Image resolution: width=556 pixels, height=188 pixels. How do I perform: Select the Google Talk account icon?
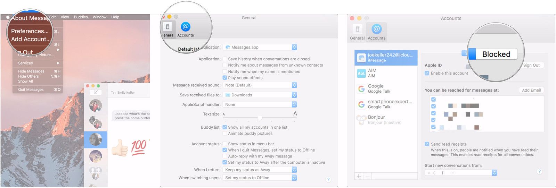pyautogui.click(x=361, y=89)
